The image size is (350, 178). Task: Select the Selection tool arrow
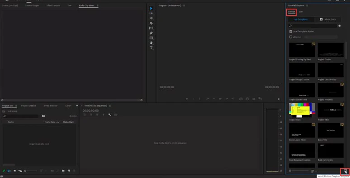(151, 8)
